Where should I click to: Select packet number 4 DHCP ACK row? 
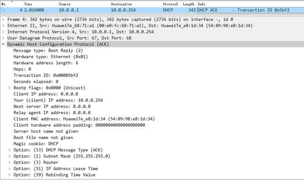point(152,10)
